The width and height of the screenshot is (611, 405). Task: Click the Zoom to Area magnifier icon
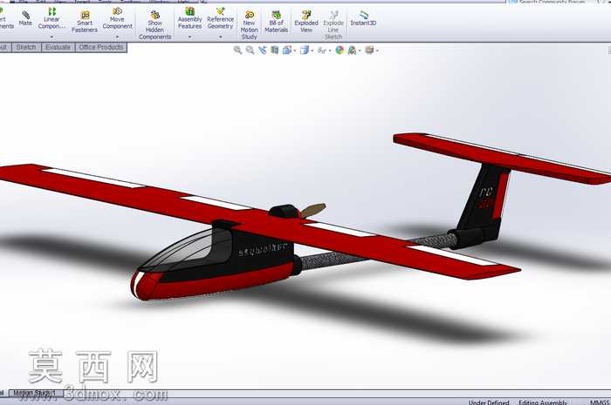click(250, 50)
